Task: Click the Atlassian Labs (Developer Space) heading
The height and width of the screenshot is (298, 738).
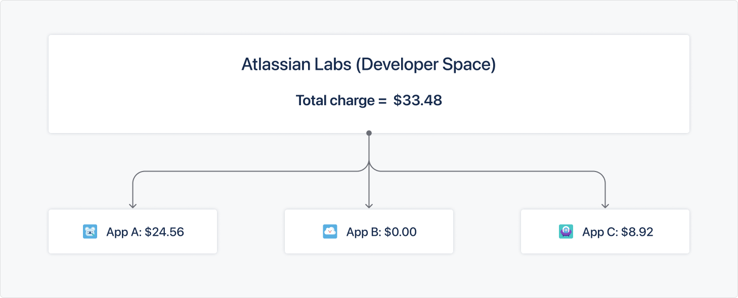Action: (x=369, y=65)
